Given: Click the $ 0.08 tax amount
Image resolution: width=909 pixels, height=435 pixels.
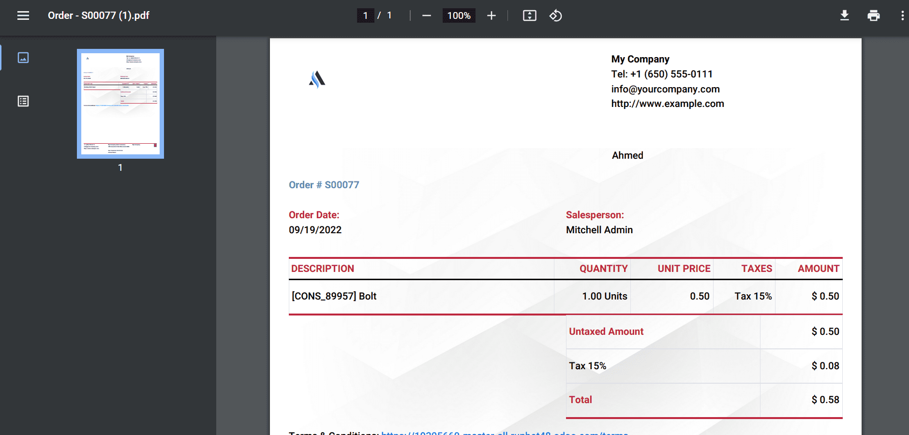Looking at the screenshot, I should [x=825, y=366].
